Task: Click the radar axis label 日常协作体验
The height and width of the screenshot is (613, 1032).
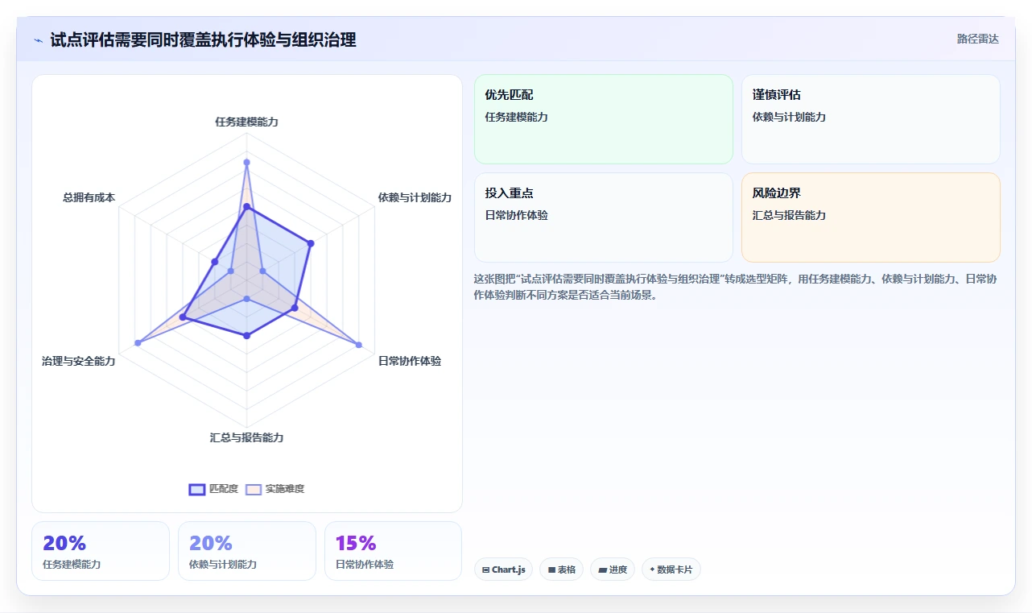Action: 410,361
